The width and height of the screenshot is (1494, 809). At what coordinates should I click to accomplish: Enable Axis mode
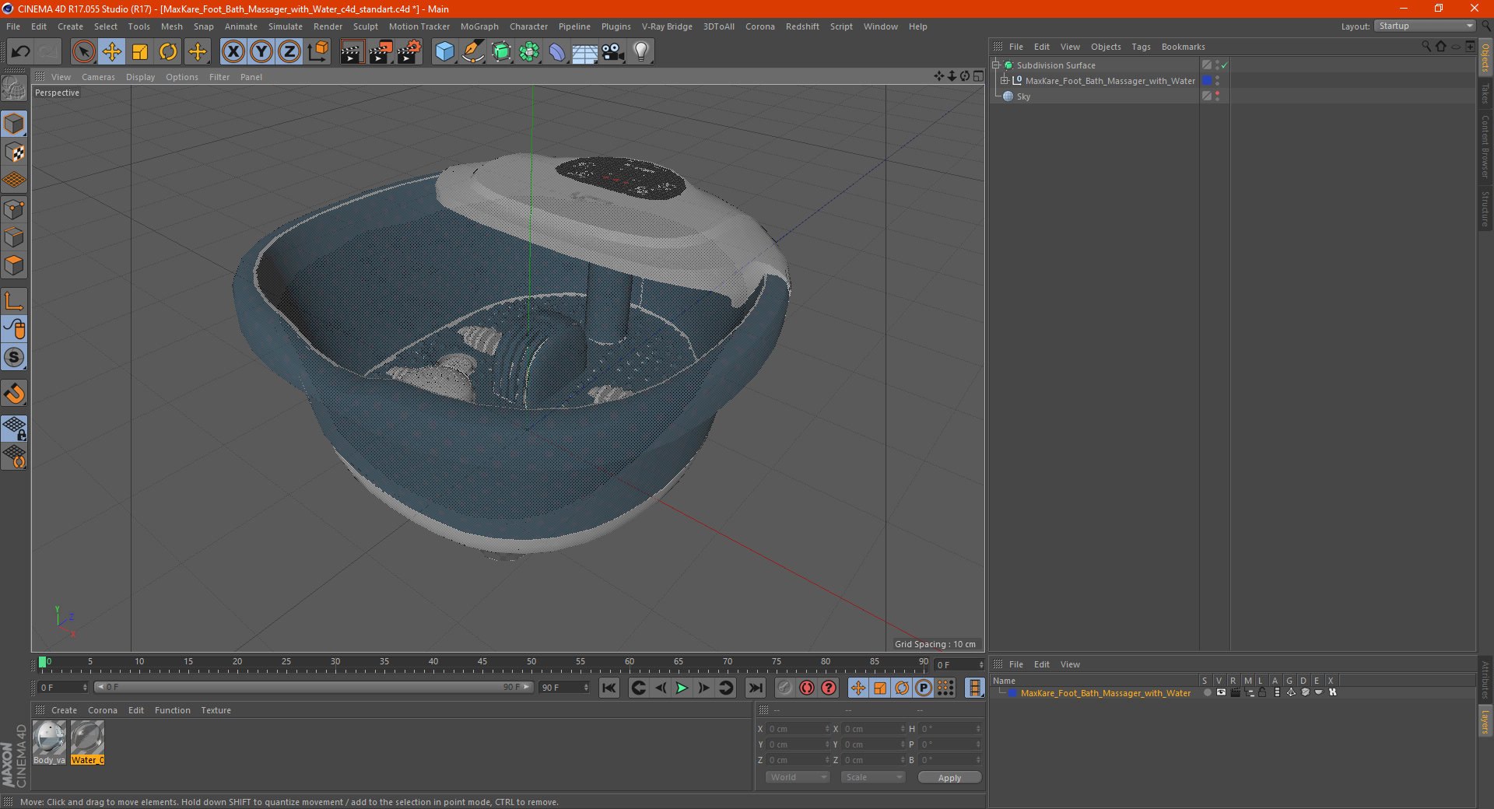pos(15,301)
